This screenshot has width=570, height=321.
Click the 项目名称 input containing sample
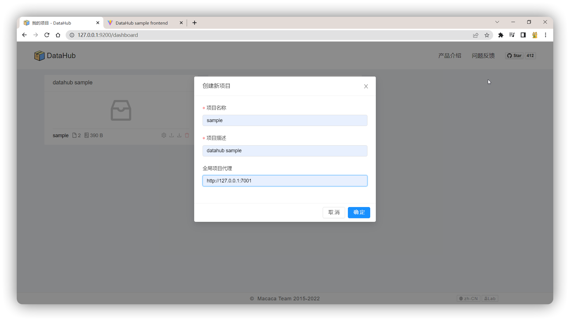(x=285, y=120)
